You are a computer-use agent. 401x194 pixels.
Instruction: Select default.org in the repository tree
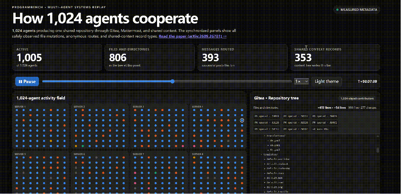pyautogui.click(x=274, y=187)
